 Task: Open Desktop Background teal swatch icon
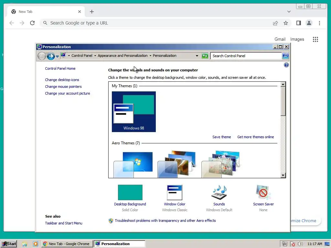(130, 192)
